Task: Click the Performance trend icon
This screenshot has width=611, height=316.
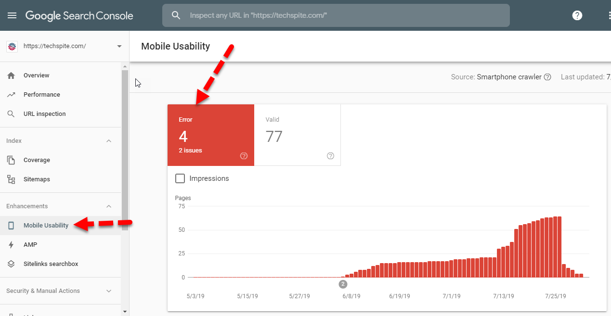Action: (12, 95)
